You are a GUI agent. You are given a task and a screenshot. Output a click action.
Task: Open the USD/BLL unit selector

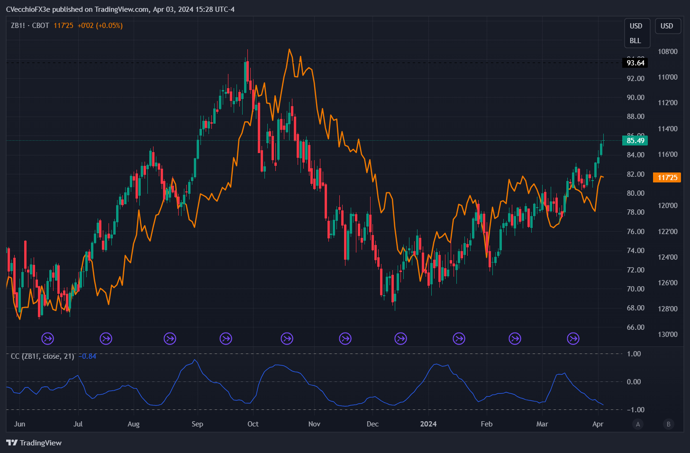click(x=637, y=33)
